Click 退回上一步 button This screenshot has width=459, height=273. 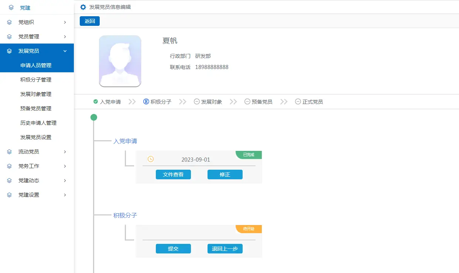(225, 249)
